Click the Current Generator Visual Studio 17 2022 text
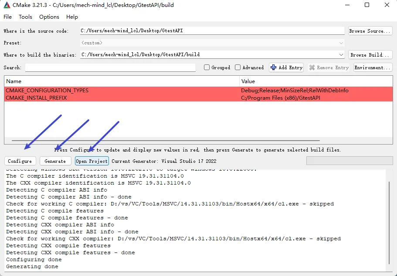The height and width of the screenshot is (276, 397). (164, 161)
